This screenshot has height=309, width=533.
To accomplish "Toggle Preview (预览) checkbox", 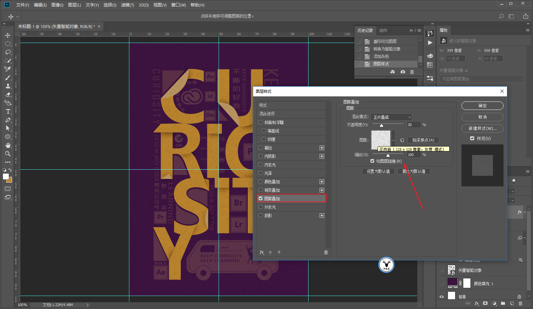I will pos(472,138).
